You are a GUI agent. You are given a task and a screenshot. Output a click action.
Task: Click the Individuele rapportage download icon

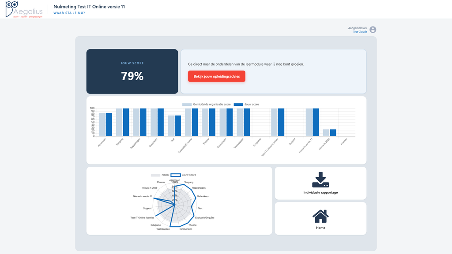320,180
